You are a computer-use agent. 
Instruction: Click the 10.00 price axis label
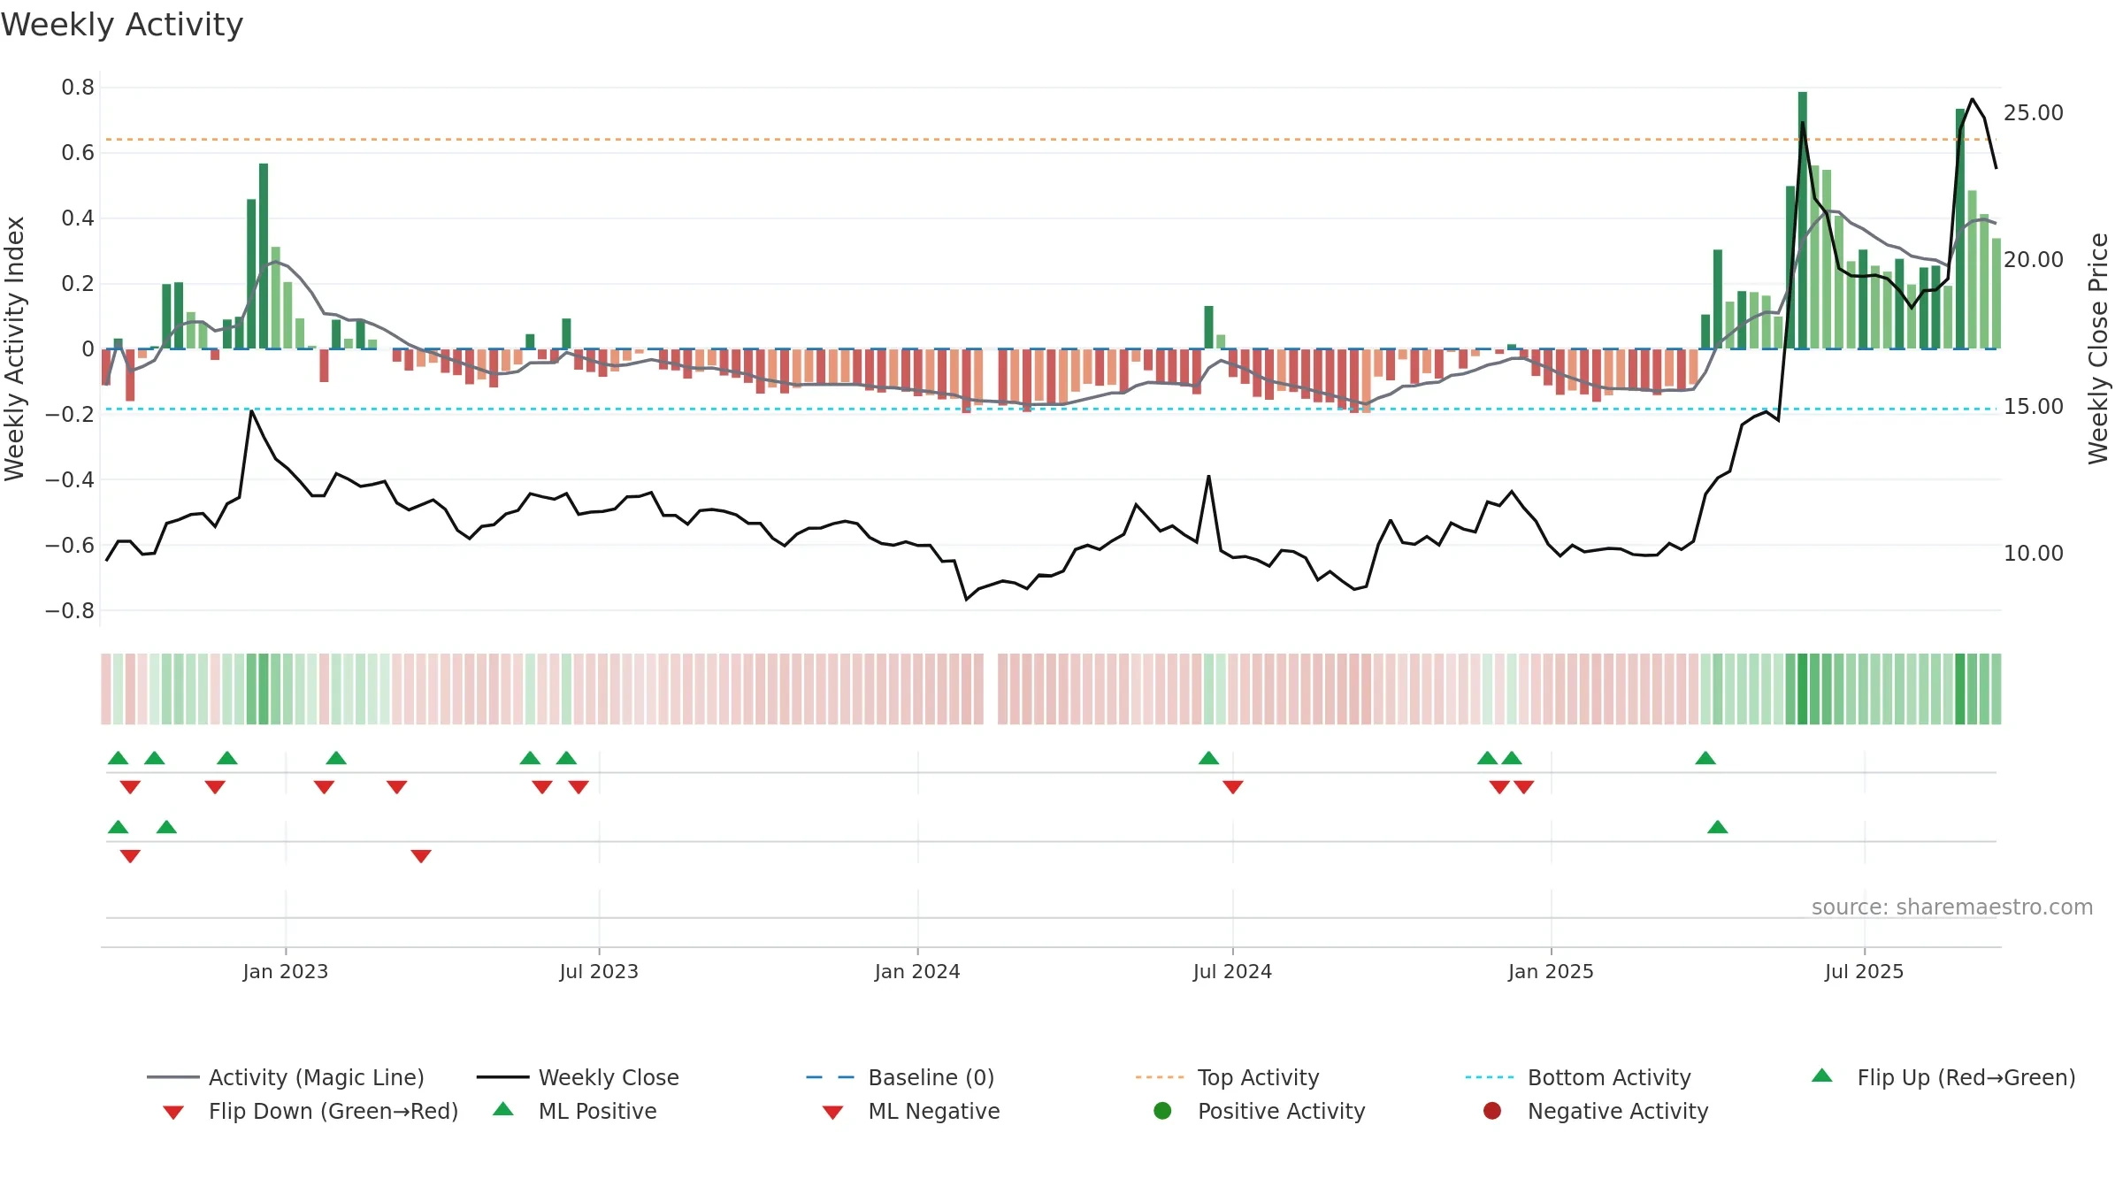click(x=2034, y=554)
